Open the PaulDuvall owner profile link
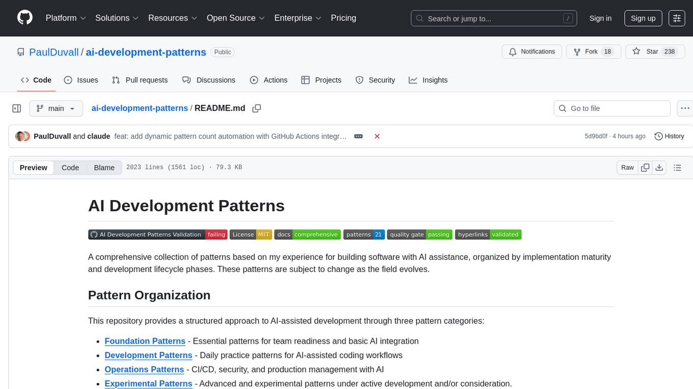 [x=54, y=52]
